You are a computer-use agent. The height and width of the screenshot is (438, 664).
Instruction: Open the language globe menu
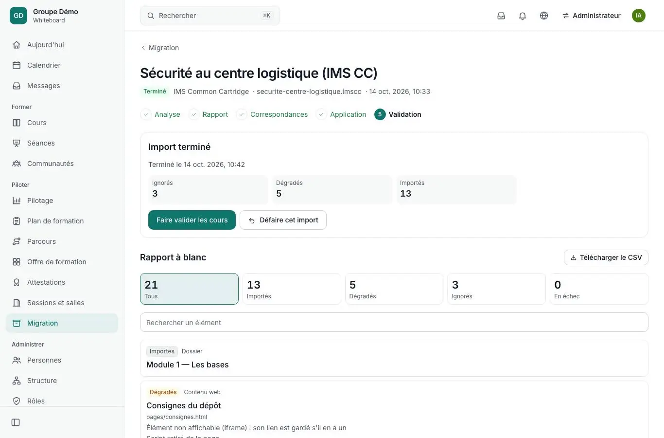(x=544, y=16)
